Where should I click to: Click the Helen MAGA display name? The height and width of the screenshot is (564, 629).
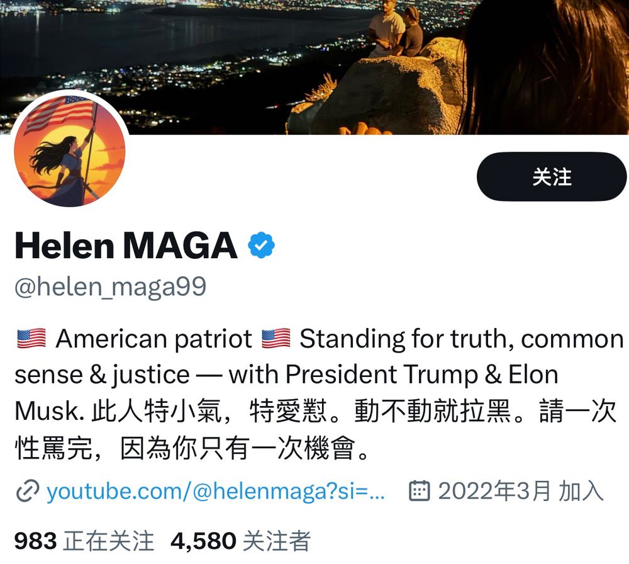(126, 245)
